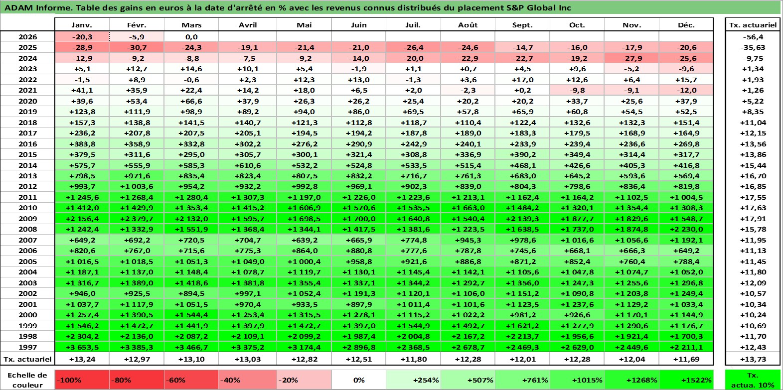The height and width of the screenshot is (390, 783).
Task: Click cell +2 230,0 for Déc. 2008
Action: click(686, 229)
